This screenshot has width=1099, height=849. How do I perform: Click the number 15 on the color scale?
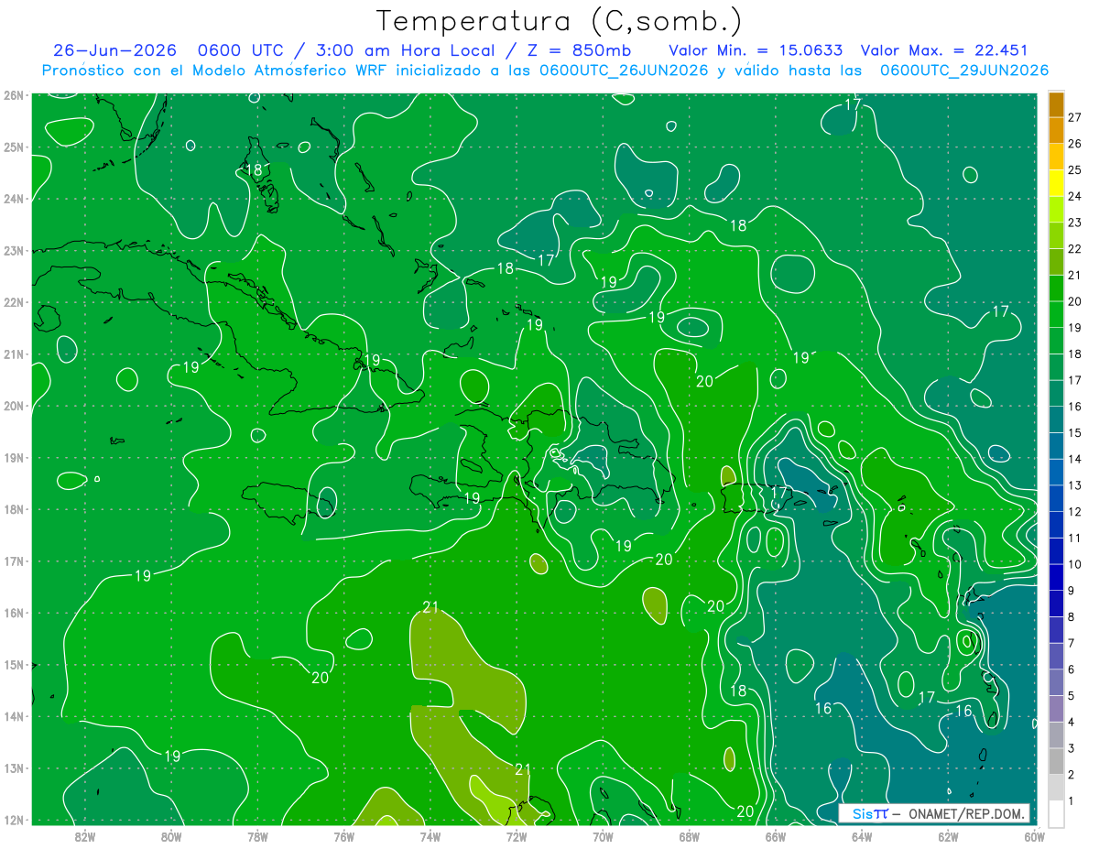[1074, 433]
